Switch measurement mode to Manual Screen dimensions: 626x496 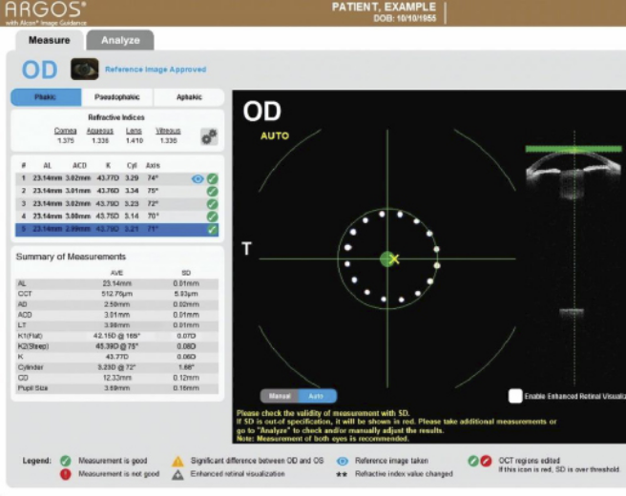click(x=279, y=395)
